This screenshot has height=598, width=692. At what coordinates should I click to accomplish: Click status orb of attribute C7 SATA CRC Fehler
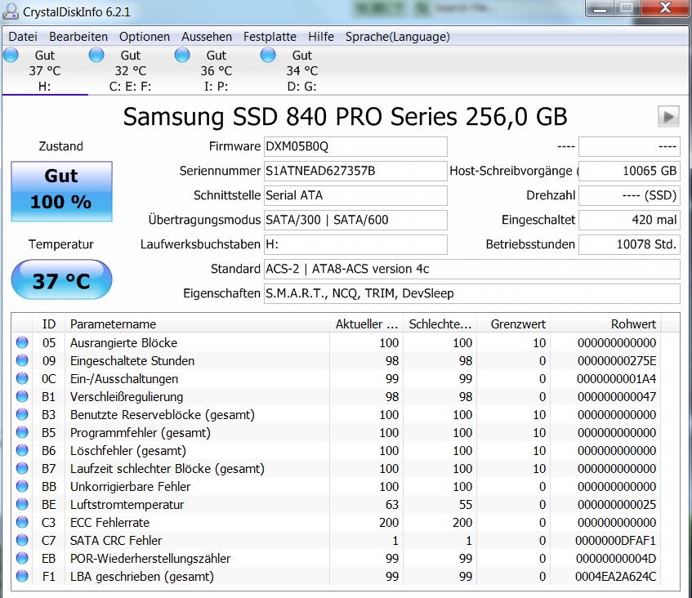pos(22,540)
